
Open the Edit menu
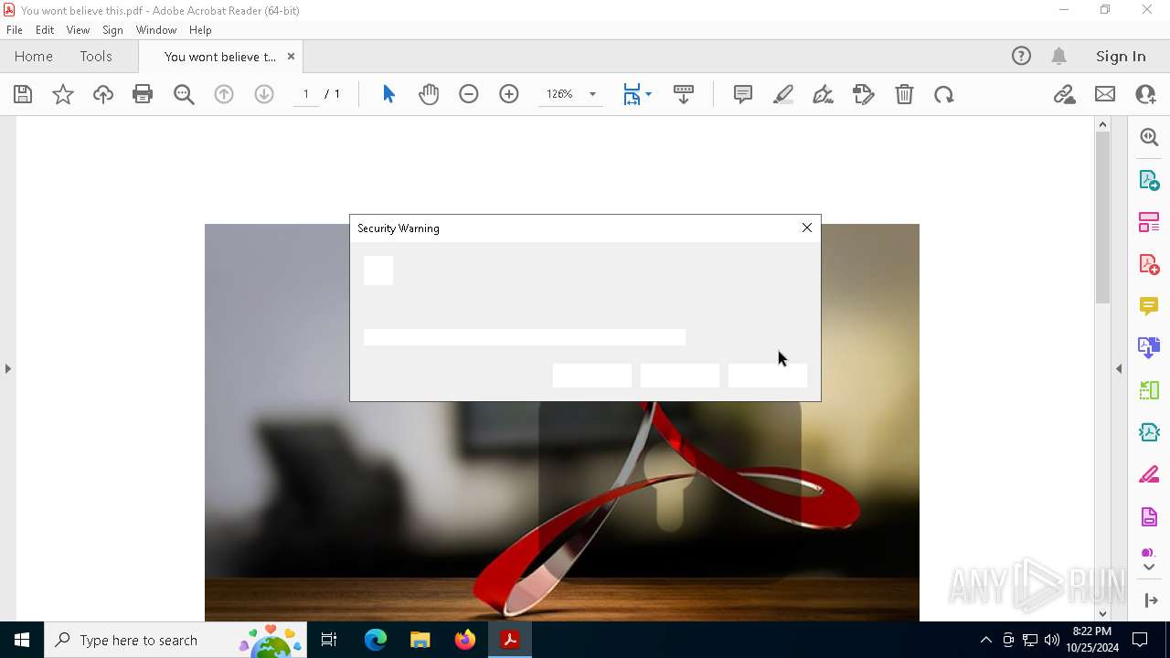(x=45, y=30)
